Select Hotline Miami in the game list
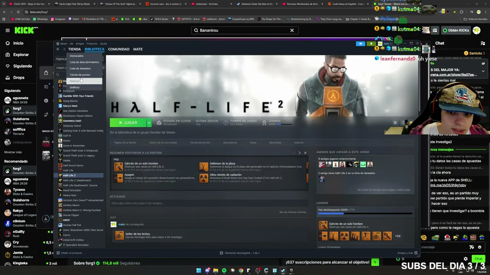490x275 pixels. point(71,205)
